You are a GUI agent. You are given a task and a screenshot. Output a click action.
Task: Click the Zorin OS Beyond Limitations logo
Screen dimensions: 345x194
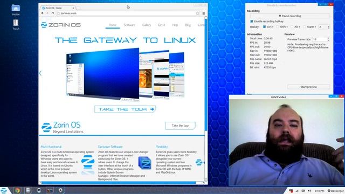(x=63, y=128)
